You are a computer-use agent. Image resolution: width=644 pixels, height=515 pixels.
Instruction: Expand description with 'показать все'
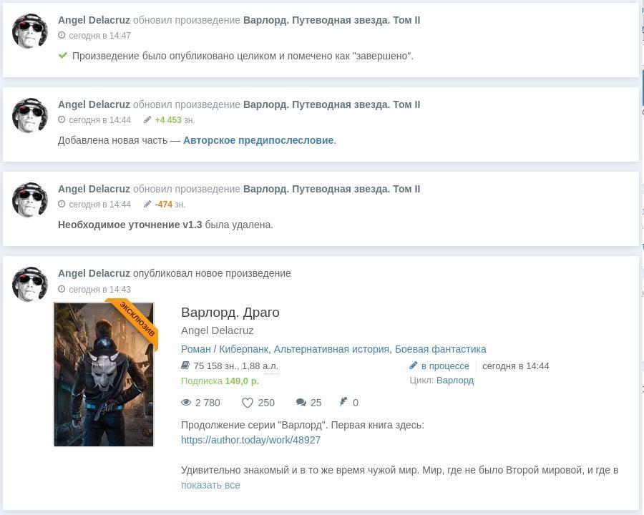210,485
